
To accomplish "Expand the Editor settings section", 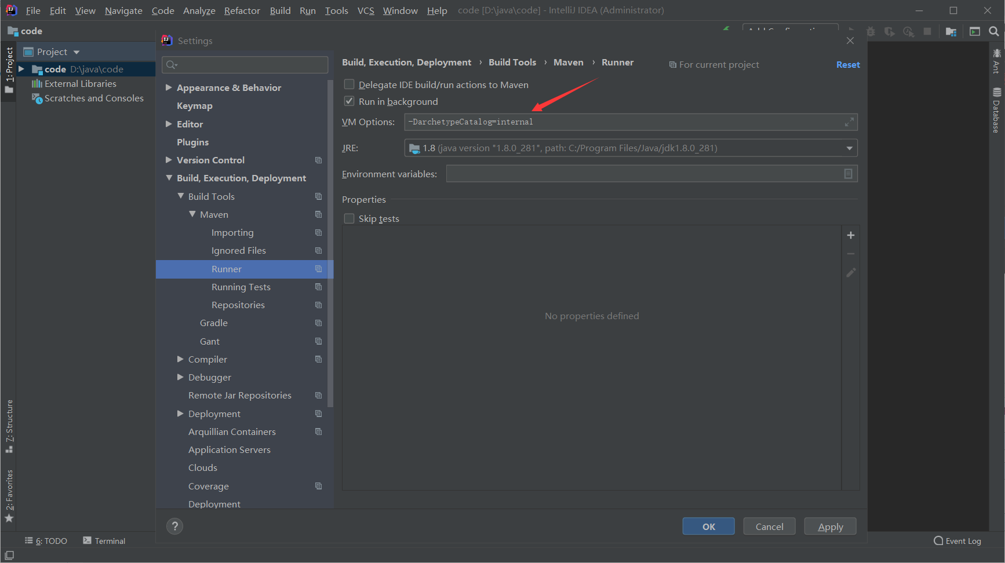I will tap(169, 124).
